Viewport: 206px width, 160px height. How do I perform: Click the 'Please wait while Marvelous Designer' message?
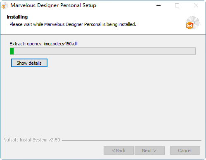point(73,24)
